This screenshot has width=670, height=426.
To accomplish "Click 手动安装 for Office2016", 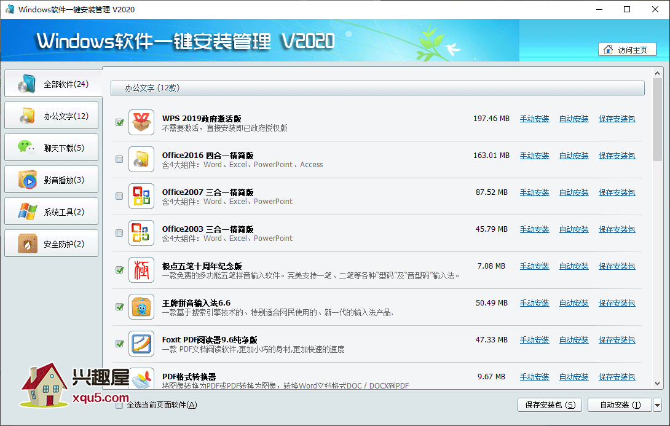I will click(x=535, y=156).
